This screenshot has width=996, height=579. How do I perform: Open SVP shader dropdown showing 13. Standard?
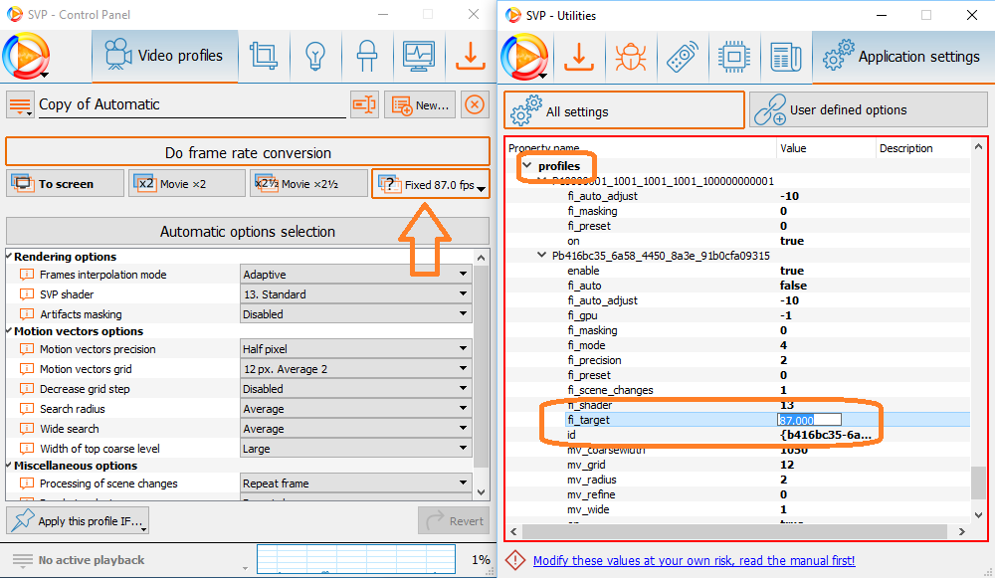tap(356, 293)
